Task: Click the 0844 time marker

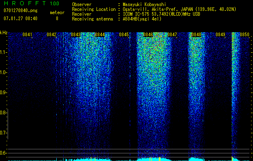Action: (x=100, y=35)
